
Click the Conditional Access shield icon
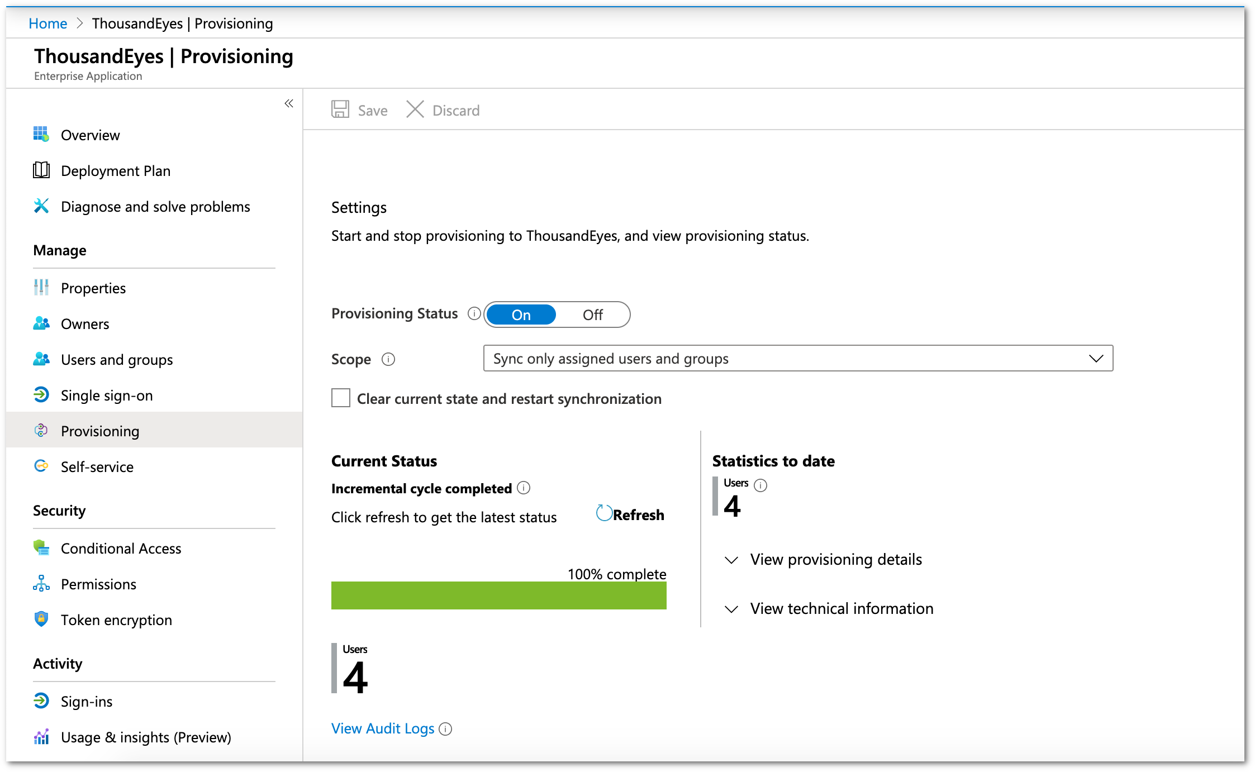click(41, 547)
